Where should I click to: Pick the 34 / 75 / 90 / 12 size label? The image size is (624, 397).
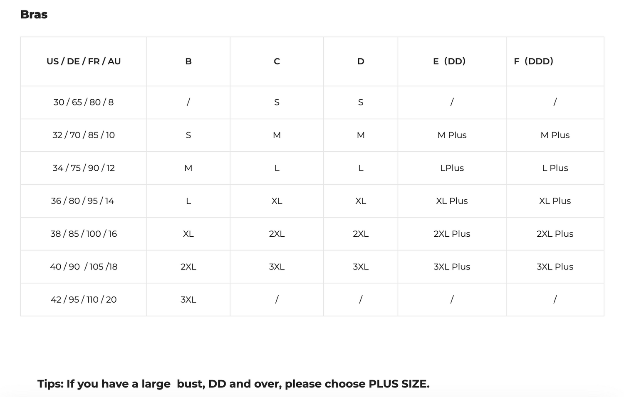84,168
